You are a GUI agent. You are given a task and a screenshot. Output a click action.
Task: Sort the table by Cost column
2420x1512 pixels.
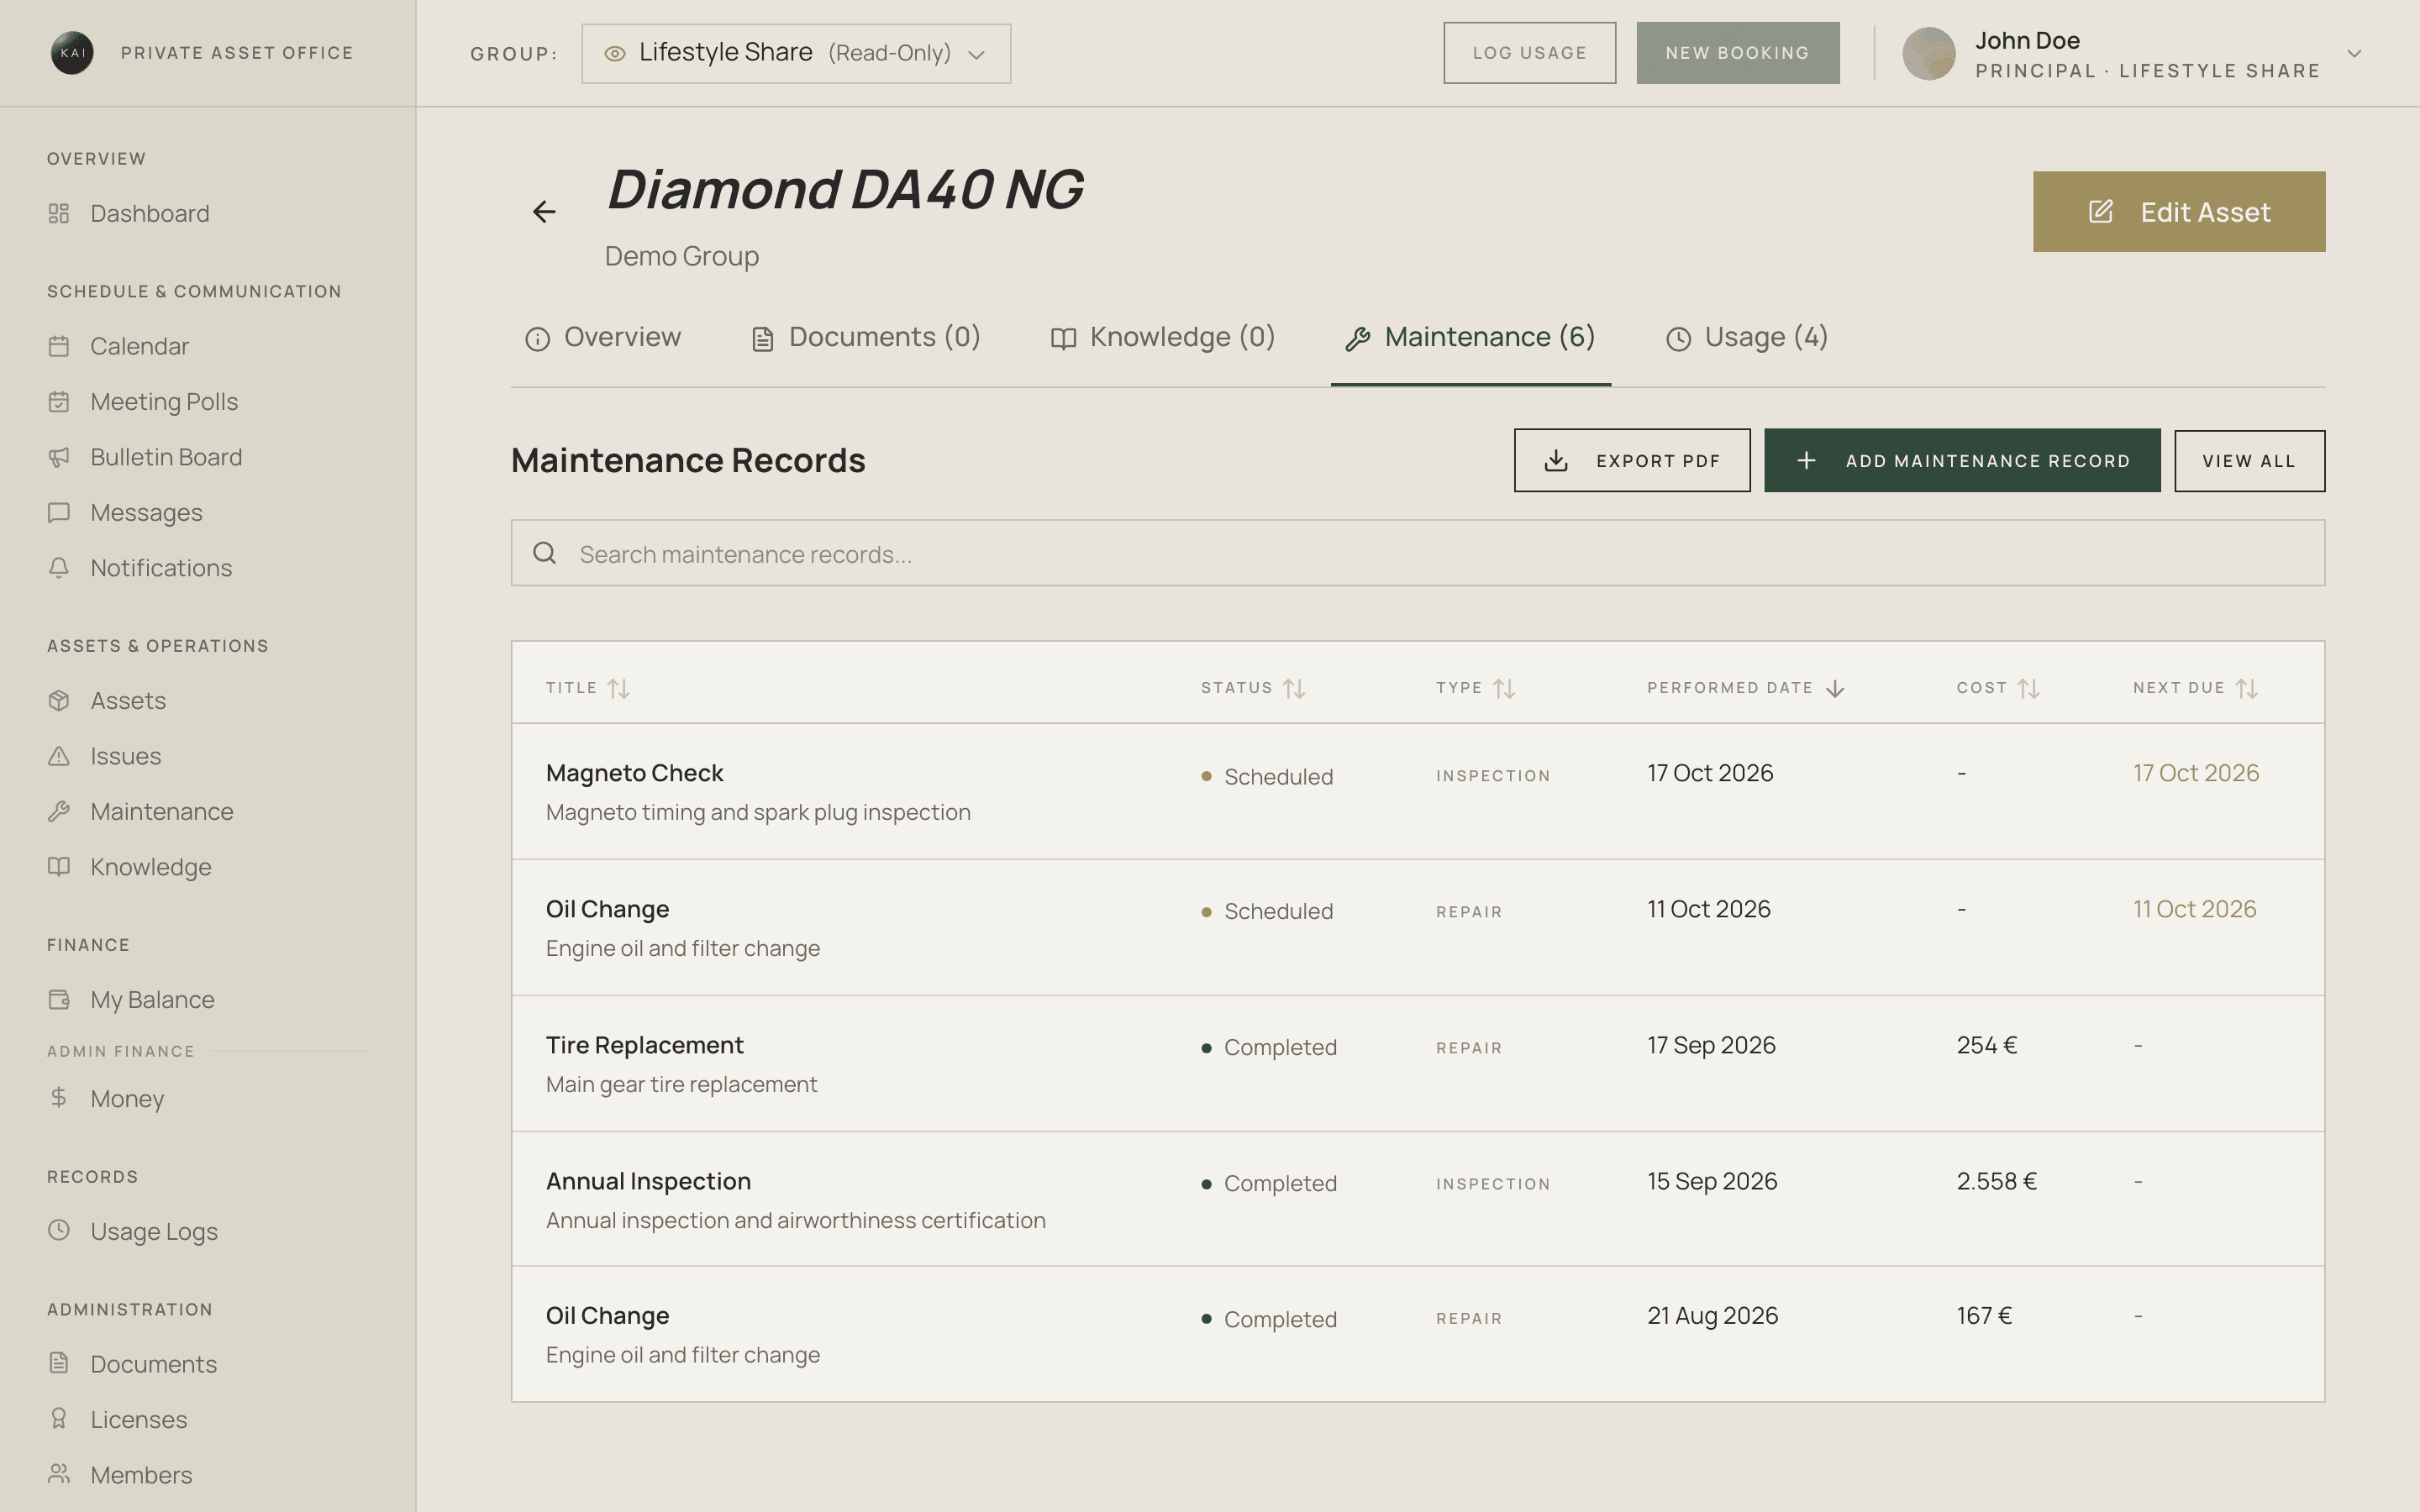pyautogui.click(x=1998, y=688)
